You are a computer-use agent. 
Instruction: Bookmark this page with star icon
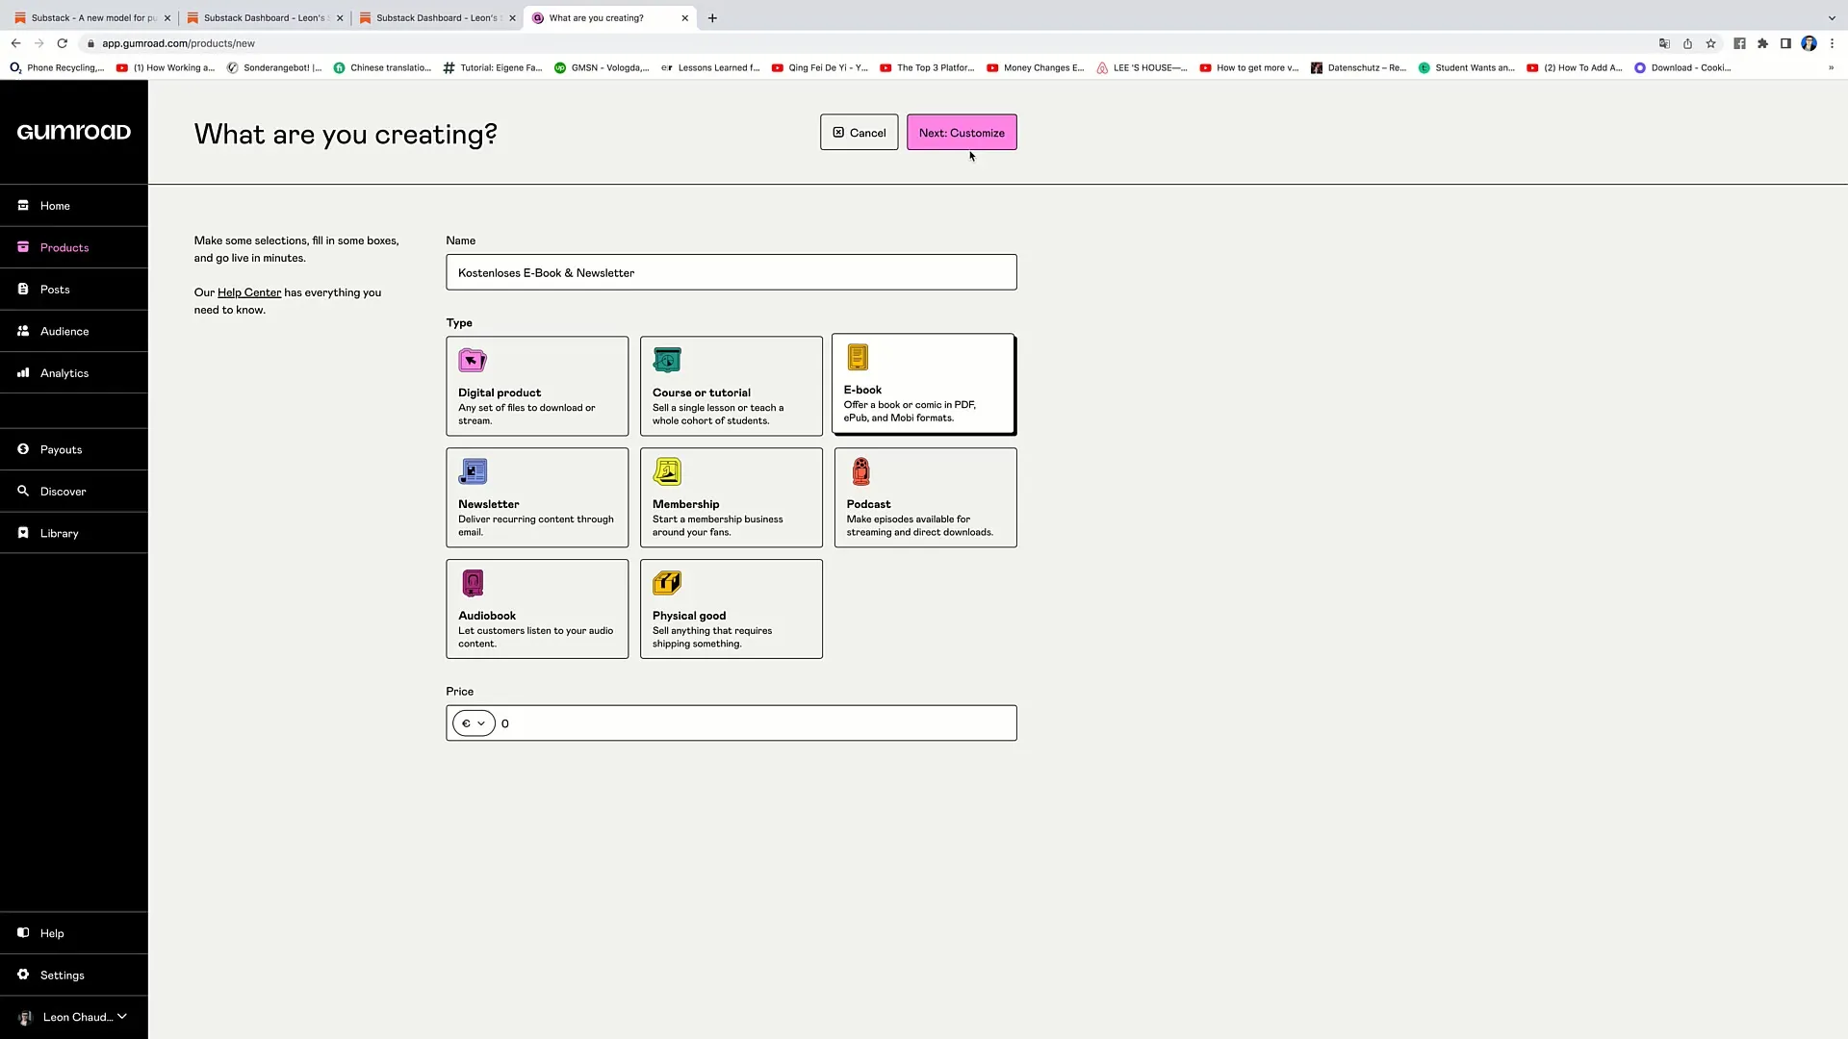tap(1710, 43)
